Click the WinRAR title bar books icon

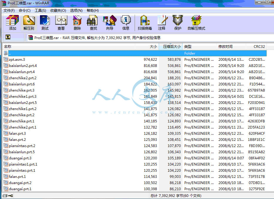tap(4, 3)
